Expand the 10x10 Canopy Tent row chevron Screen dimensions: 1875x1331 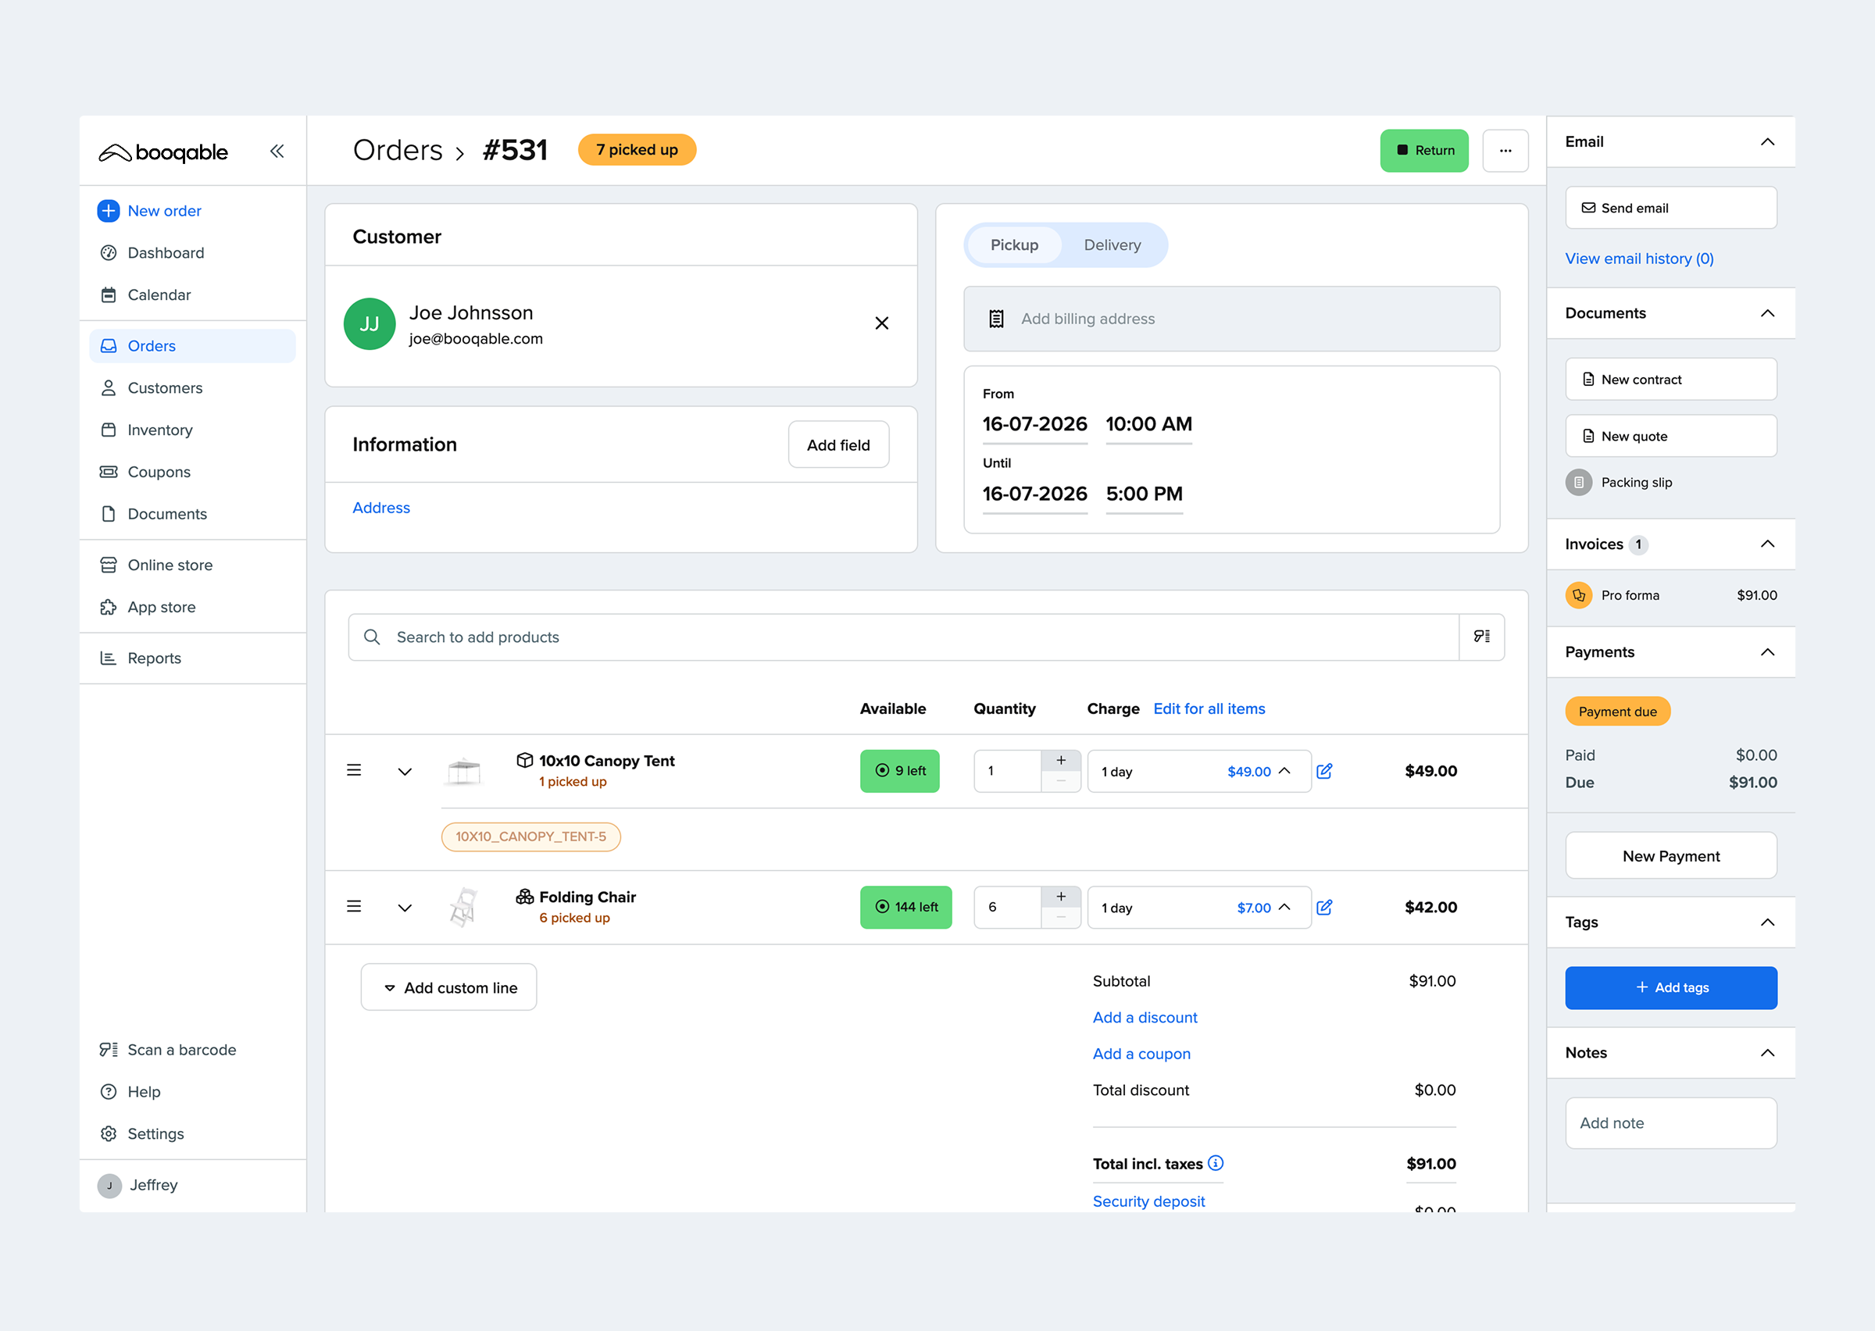point(405,771)
